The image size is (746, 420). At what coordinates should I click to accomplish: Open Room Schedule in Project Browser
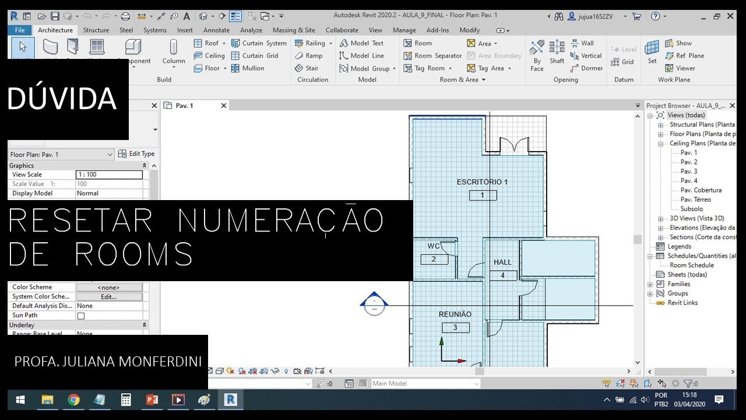click(x=692, y=265)
